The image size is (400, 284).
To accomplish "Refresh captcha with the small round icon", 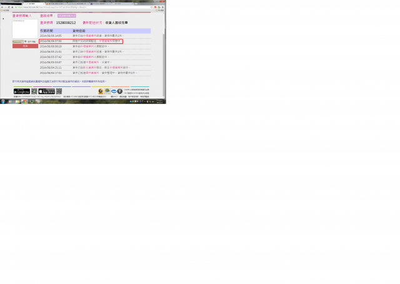I will click(x=25, y=42).
